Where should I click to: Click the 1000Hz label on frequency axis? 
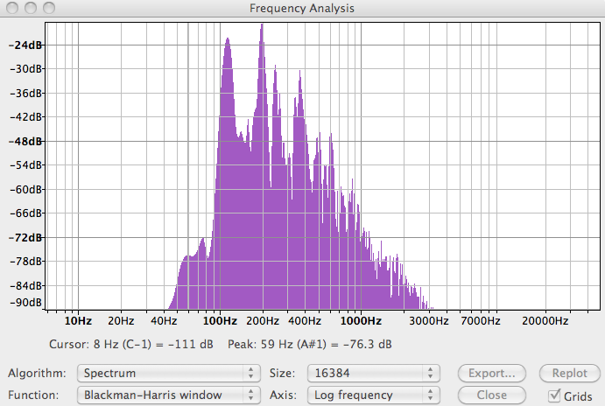pyautogui.click(x=360, y=321)
